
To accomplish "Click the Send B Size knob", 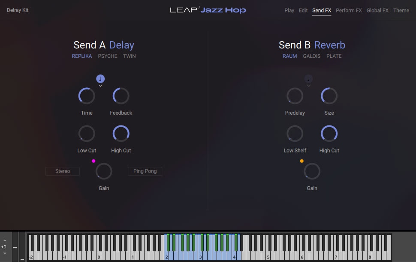I will 329,96.
